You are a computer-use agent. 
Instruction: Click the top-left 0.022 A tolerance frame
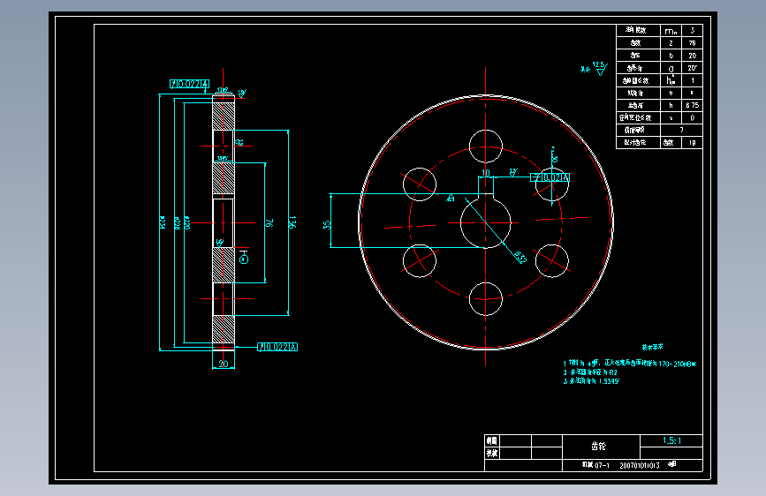point(190,84)
